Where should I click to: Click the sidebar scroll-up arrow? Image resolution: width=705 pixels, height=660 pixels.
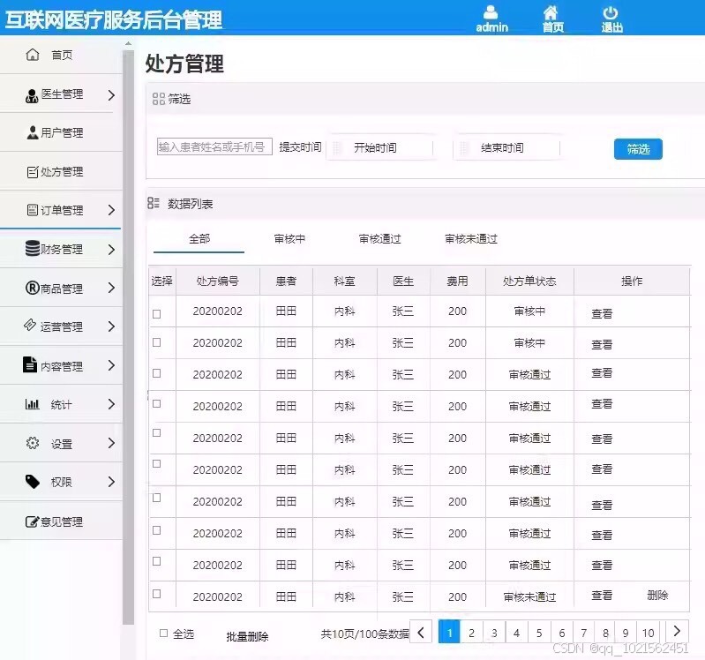coord(128,43)
